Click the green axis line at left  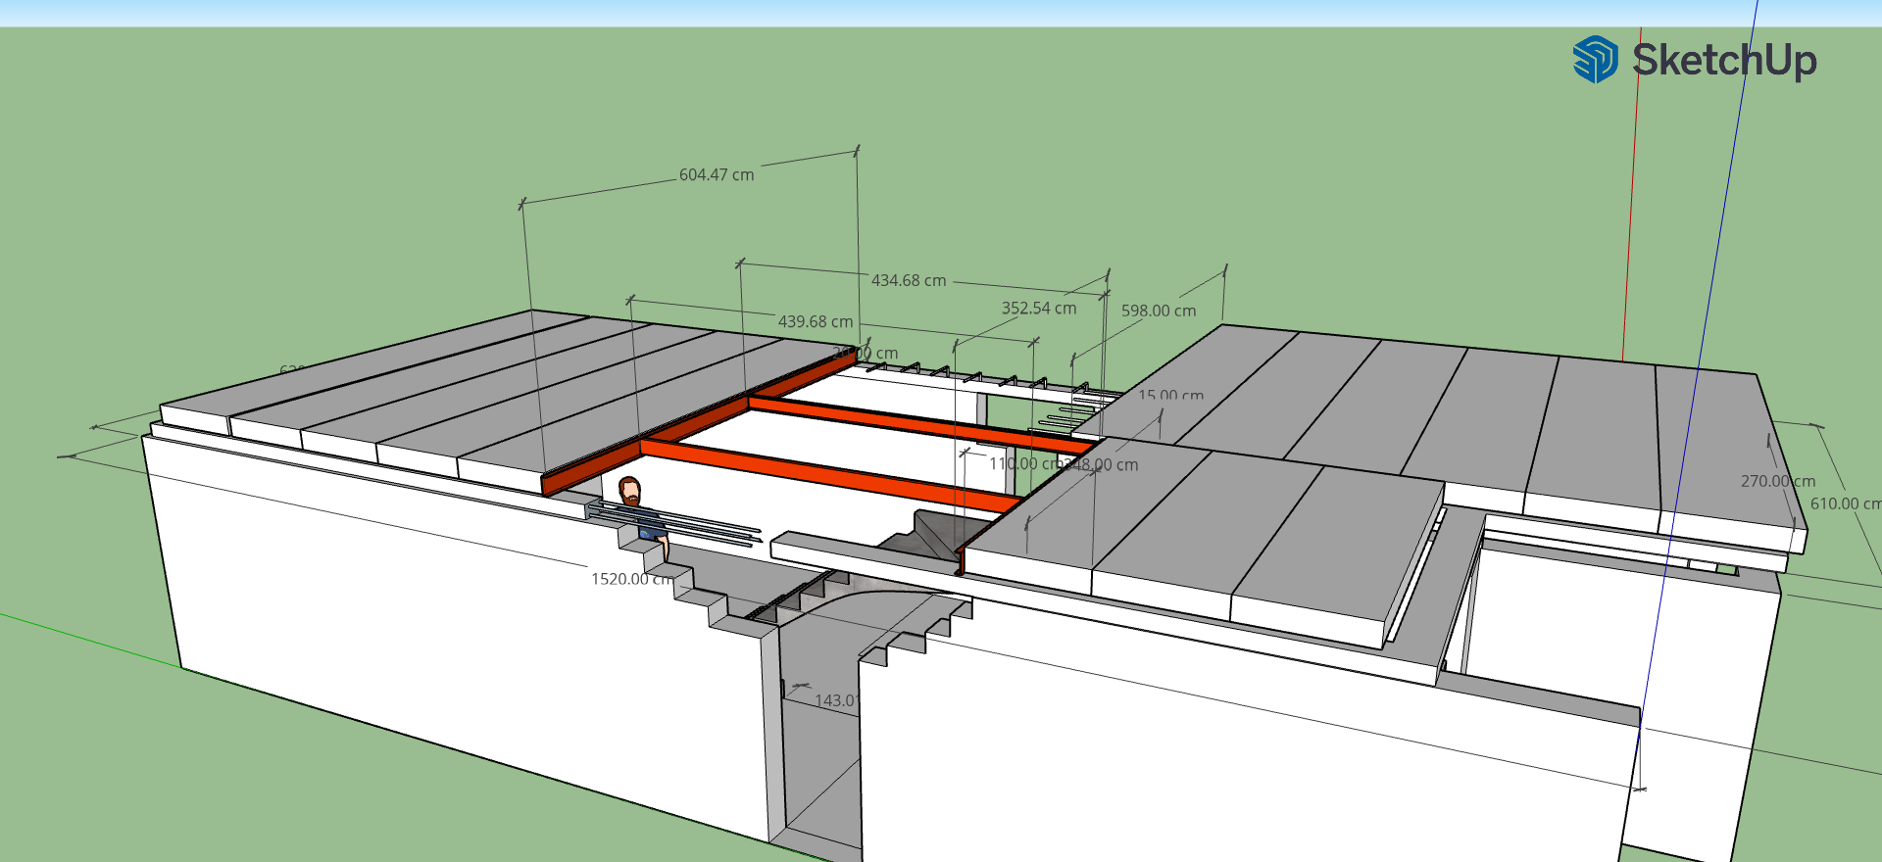pos(90,641)
